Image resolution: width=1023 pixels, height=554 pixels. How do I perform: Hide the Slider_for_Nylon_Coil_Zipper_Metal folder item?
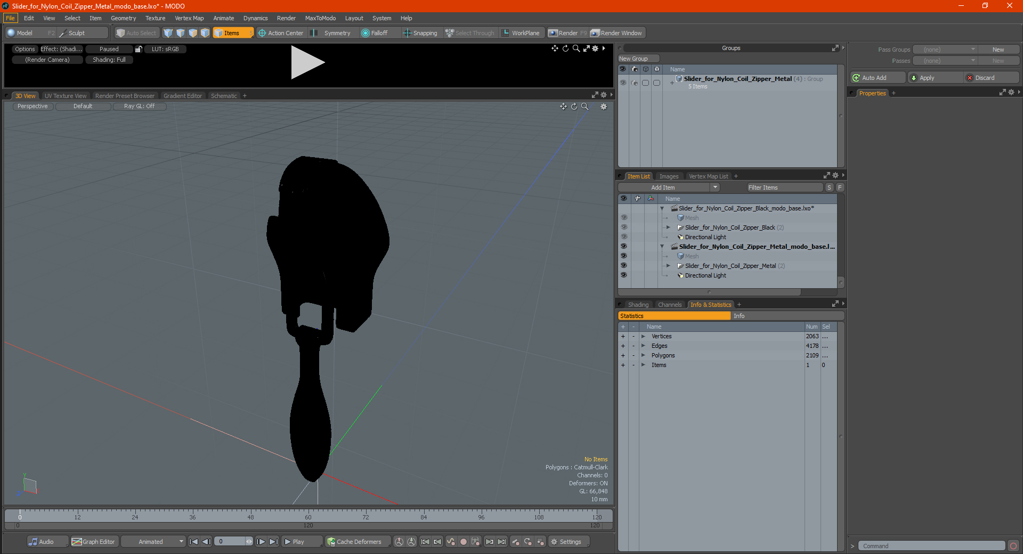tap(623, 266)
